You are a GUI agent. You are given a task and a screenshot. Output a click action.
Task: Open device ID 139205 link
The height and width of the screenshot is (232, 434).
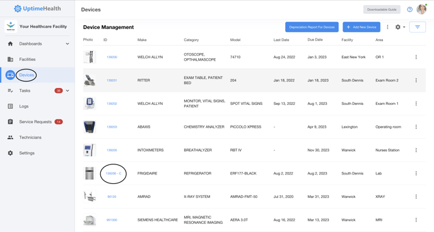[112, 150]
